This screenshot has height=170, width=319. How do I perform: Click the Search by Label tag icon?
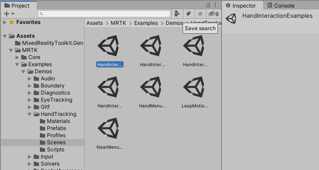(x=189, y=14)
